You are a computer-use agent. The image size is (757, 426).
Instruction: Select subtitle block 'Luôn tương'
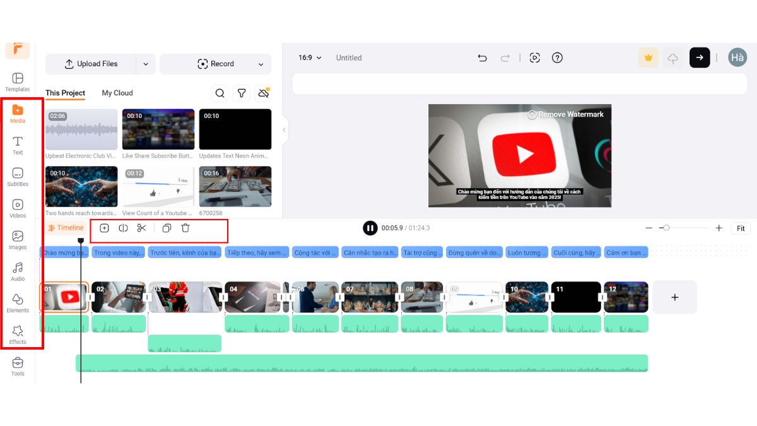527,252
